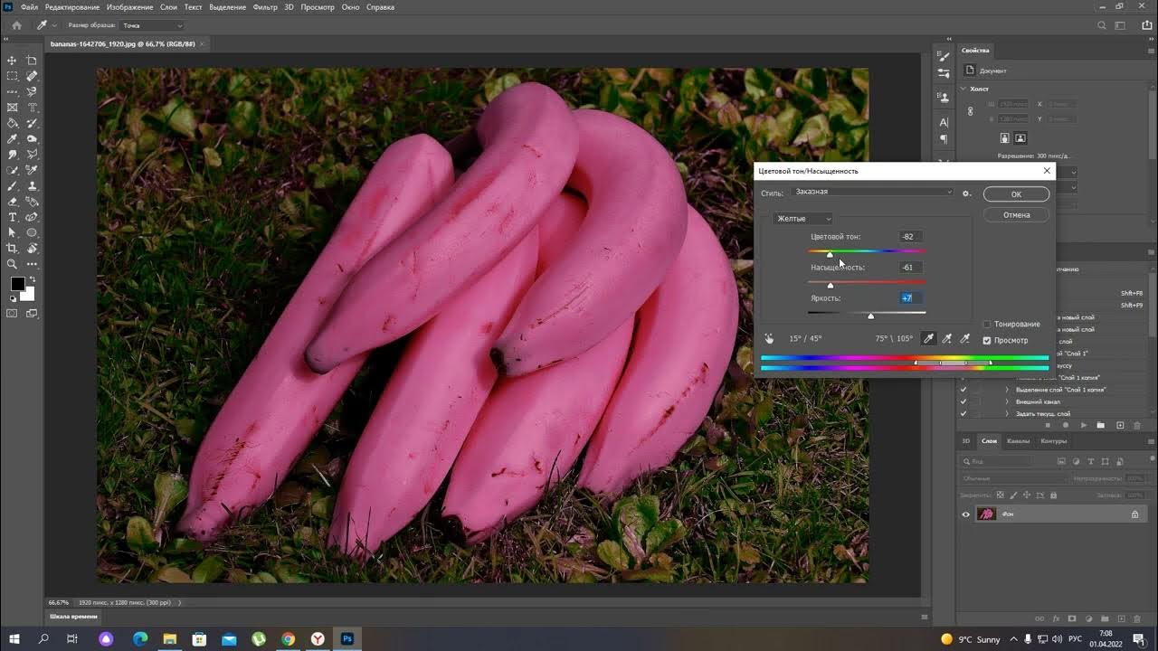Switch to the Каналы tab
The width and height of the screenshot is (1158, 651).
(x=1018, y=441)
